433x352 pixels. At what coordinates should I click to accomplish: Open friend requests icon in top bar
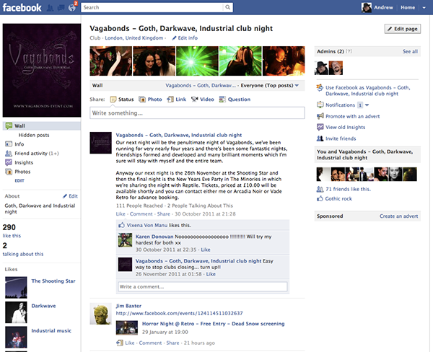[x=51, y=8]
